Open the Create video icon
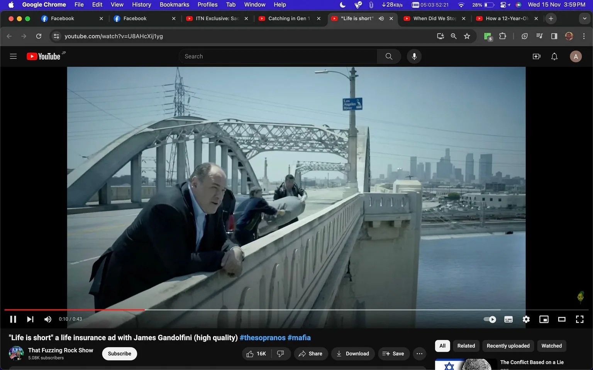 [536, 56]
